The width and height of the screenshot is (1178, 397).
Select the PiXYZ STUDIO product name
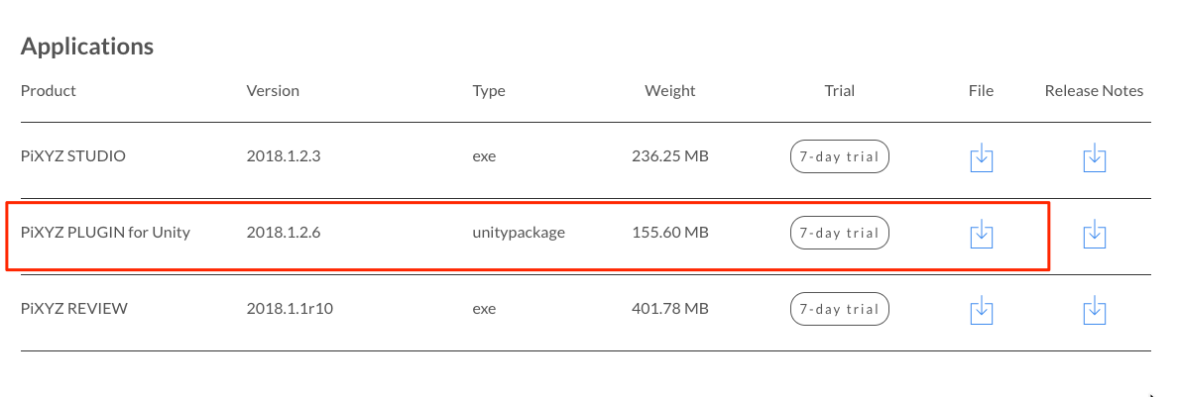[x=73, y=156]
